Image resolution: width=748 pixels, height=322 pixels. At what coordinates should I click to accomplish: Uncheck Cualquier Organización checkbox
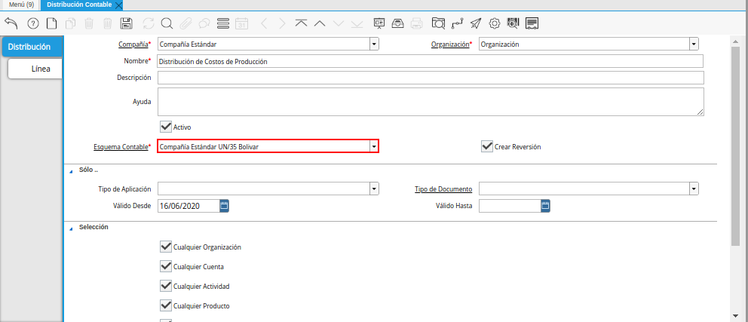pyautogui.click(x=166, y=247)
